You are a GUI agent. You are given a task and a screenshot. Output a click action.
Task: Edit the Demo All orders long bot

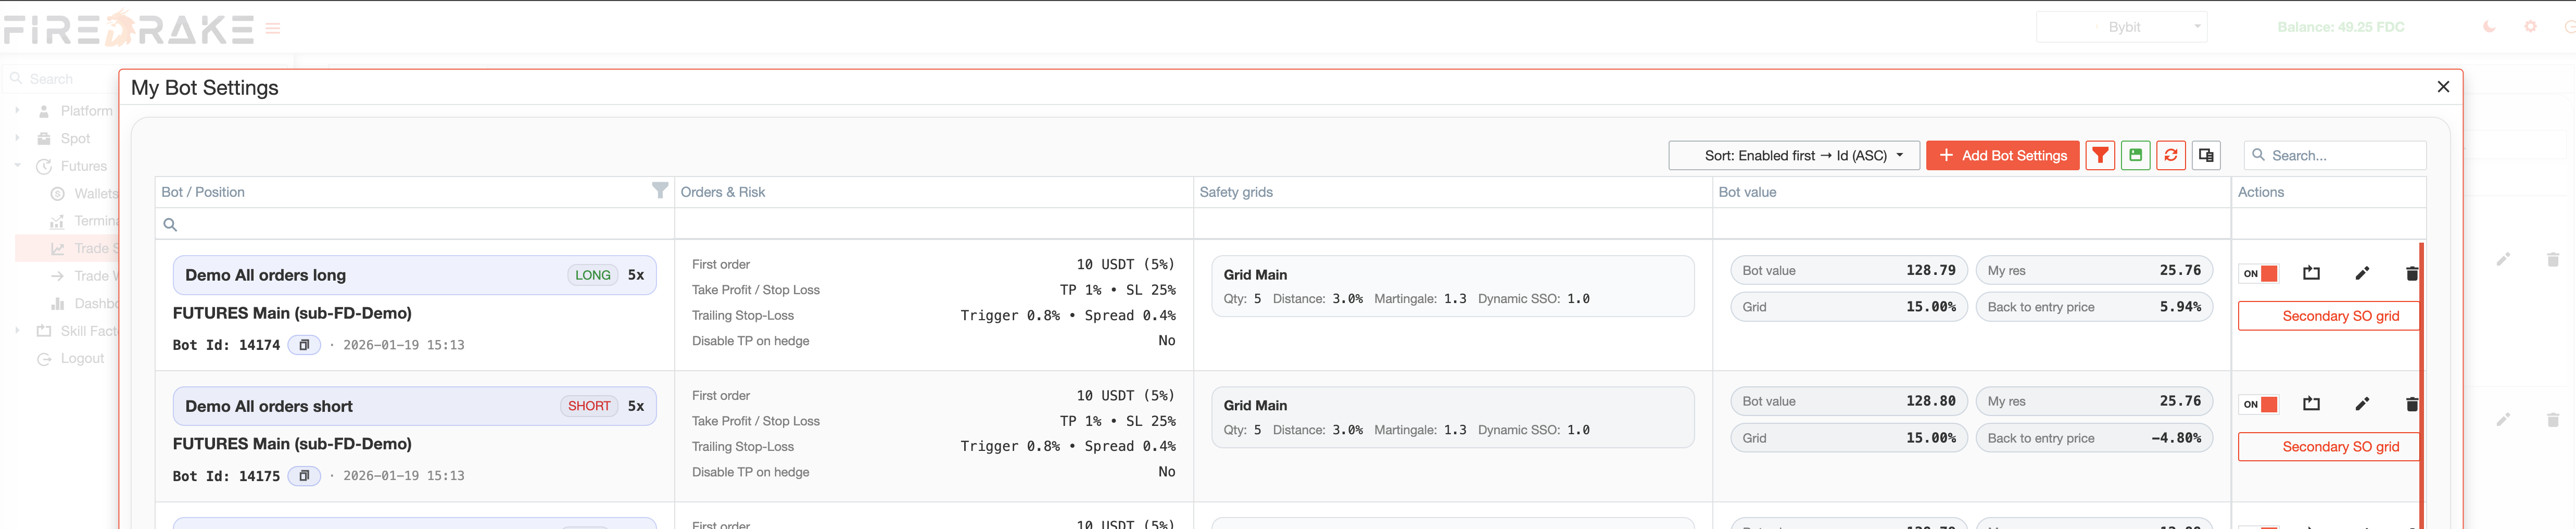point(2363,272)
